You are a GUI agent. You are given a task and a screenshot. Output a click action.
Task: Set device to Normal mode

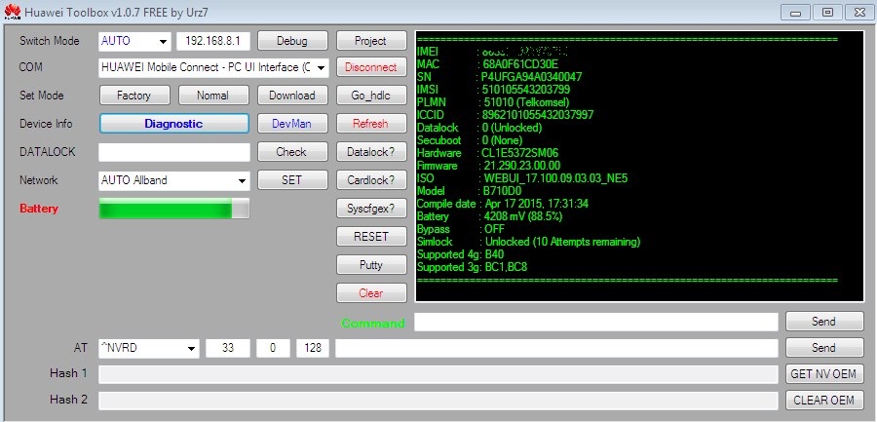(x=213, y=96)
